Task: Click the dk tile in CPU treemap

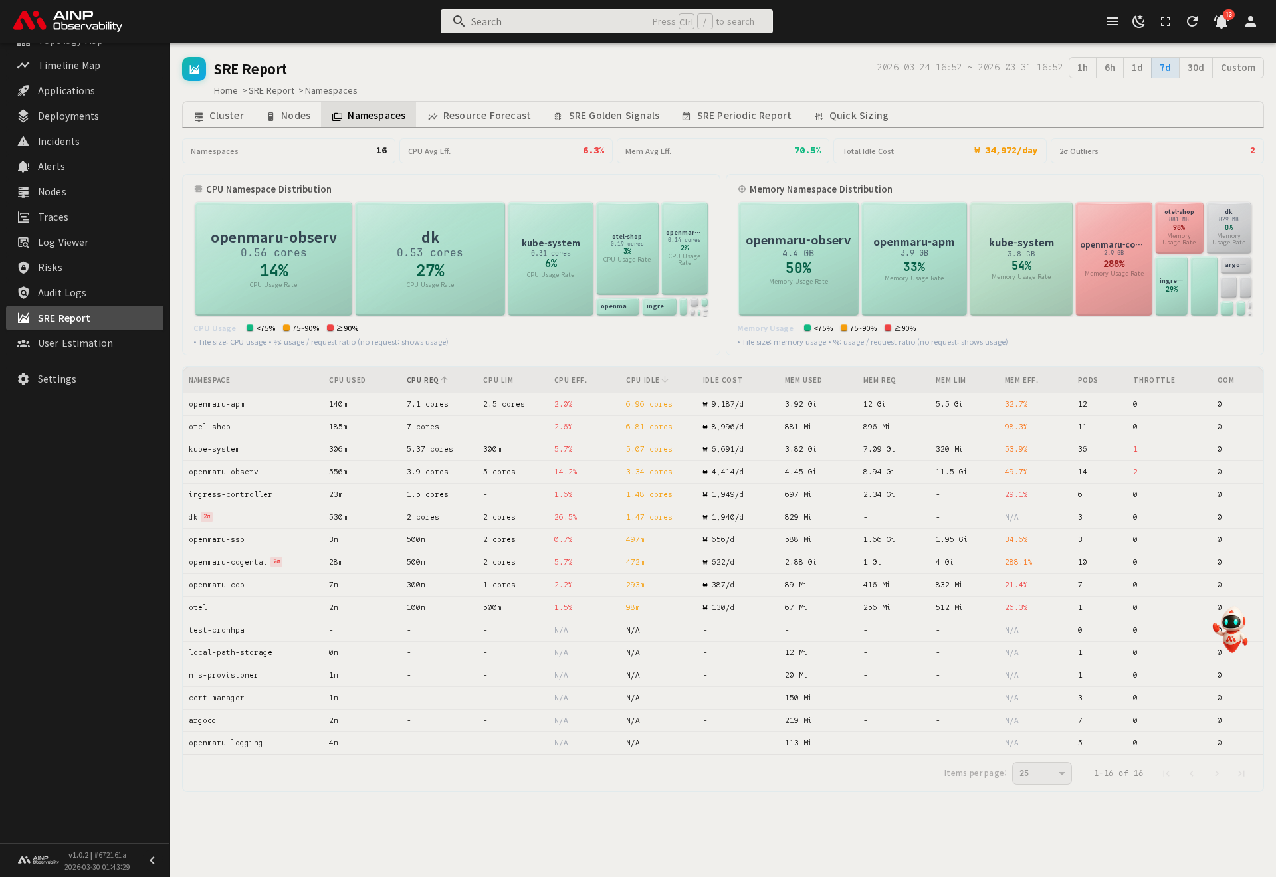Action: (x=430, y=259)
